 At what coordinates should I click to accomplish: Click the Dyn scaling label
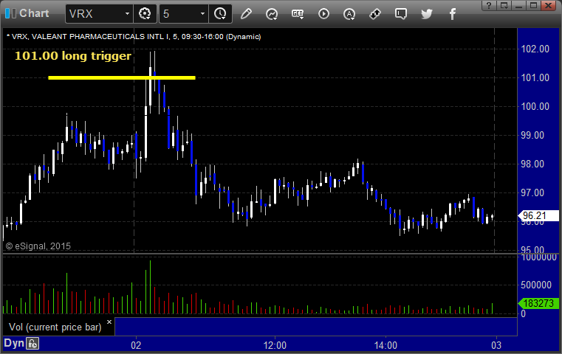tap(13, 343)
